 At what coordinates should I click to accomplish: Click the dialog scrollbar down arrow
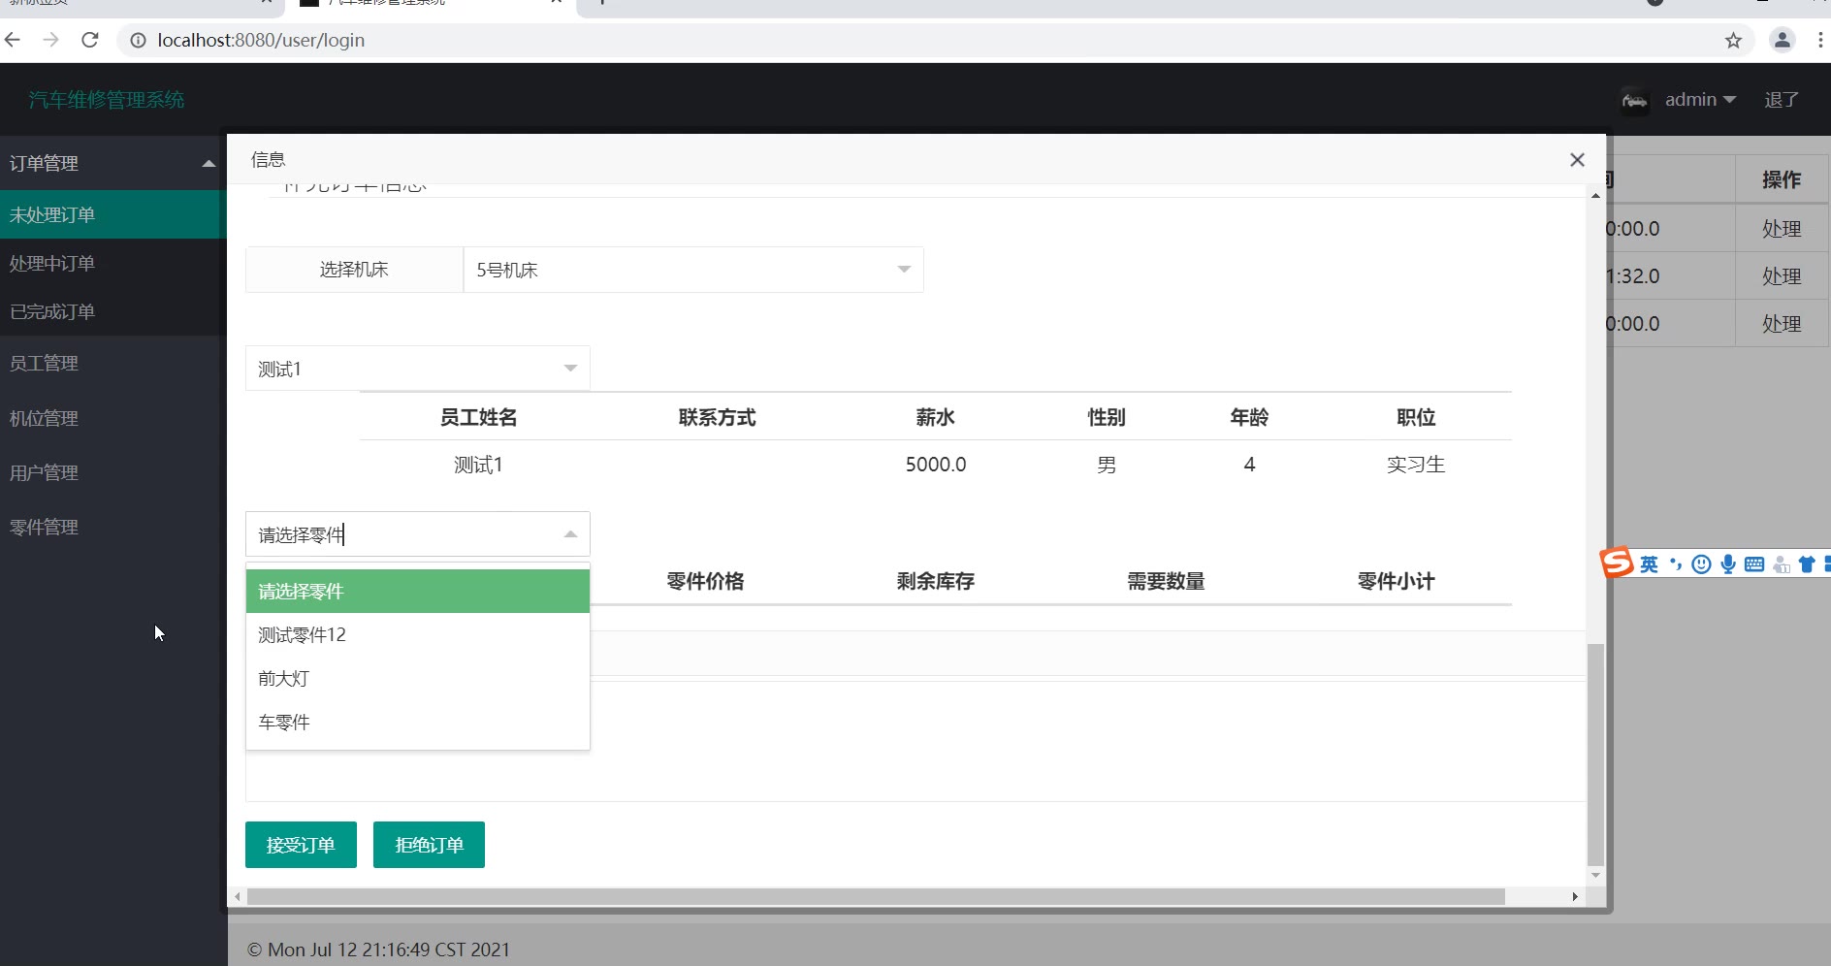click(x=1595, y=876)
